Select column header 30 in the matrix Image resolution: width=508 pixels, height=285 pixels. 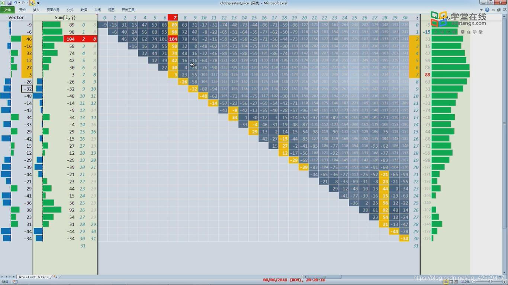pos(405,17)
